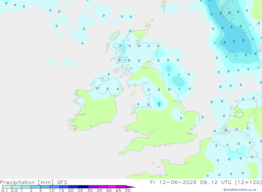Click the date "Fr 12-06-2026"
The width and height of the screenshot is (262, 192).
(x=173, y=182)
